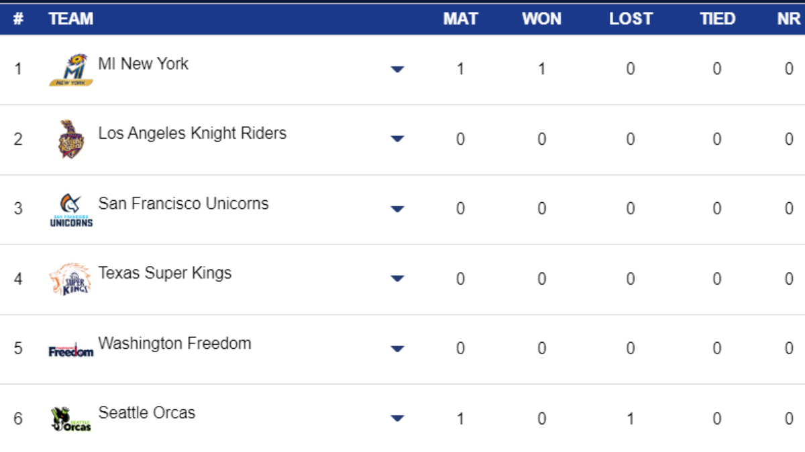This screenshot has width=805, height=452.
Task: Click the TIED column header
Action: pyautogui.click(x=717, y=19)
